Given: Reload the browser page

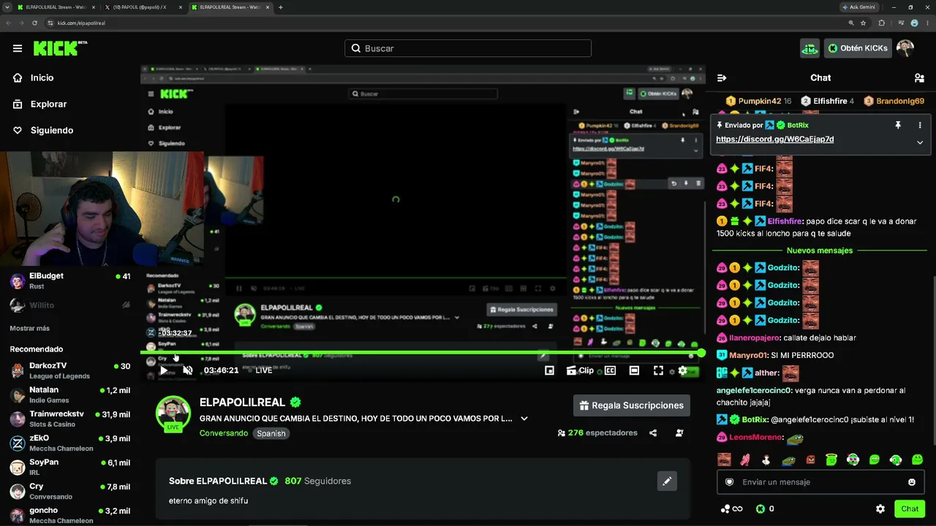Looking at the screenshot, I should pos(34,23).
